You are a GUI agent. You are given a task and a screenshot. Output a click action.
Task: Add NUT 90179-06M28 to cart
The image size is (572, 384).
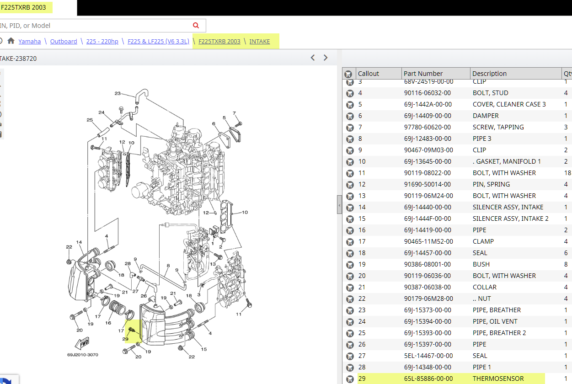(350, 299)
